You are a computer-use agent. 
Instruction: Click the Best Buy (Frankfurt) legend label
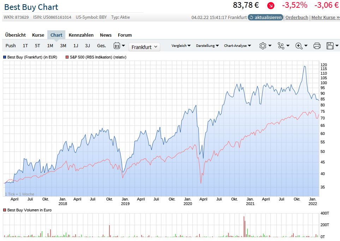click(x=32, y=57)
